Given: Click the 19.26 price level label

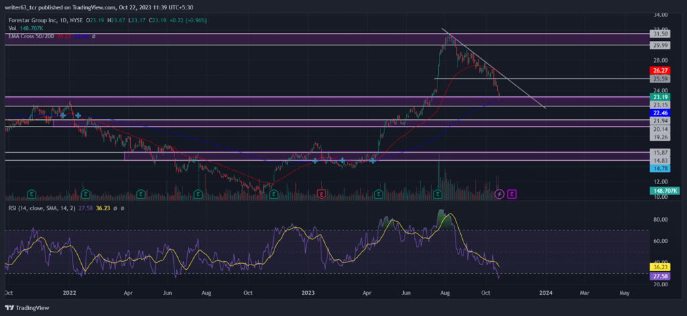Looking at the screenshot, I should pos(659,137).
